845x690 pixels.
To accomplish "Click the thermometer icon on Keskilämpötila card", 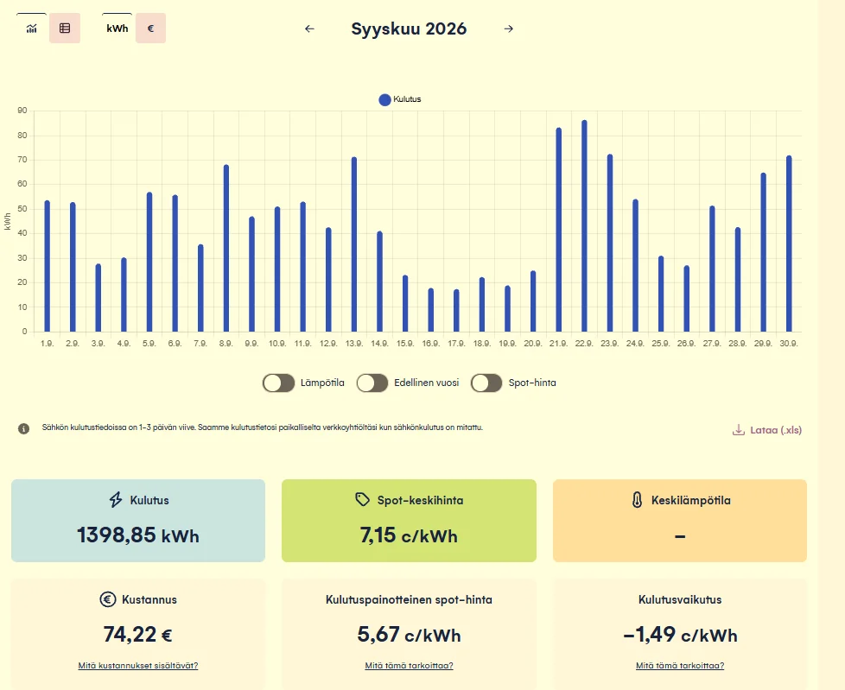I will [x=637, y=500].
